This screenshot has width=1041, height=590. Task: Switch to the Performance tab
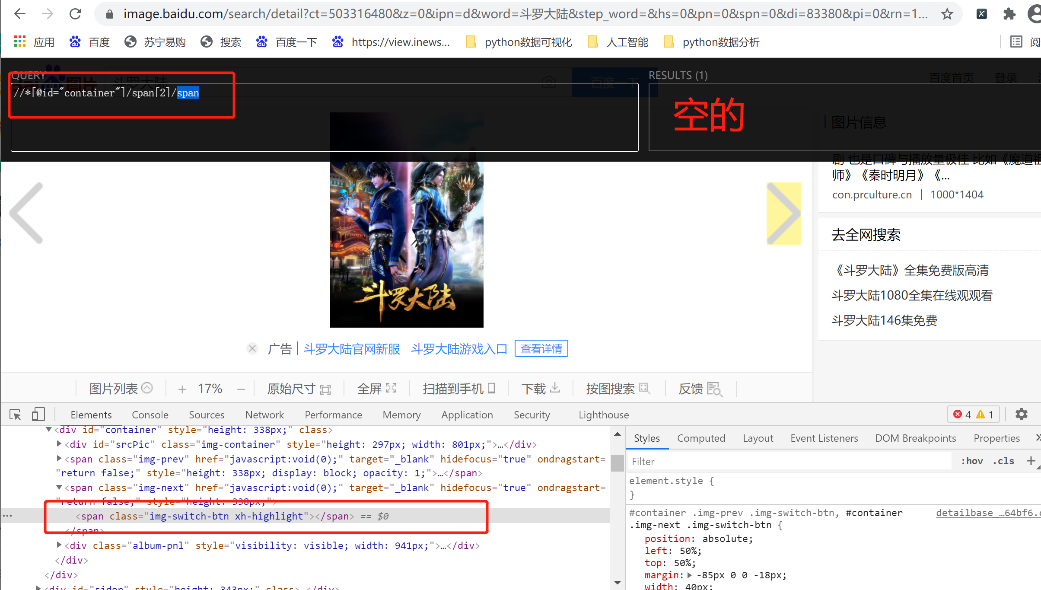pyautogui.click(x=333, y=415)
